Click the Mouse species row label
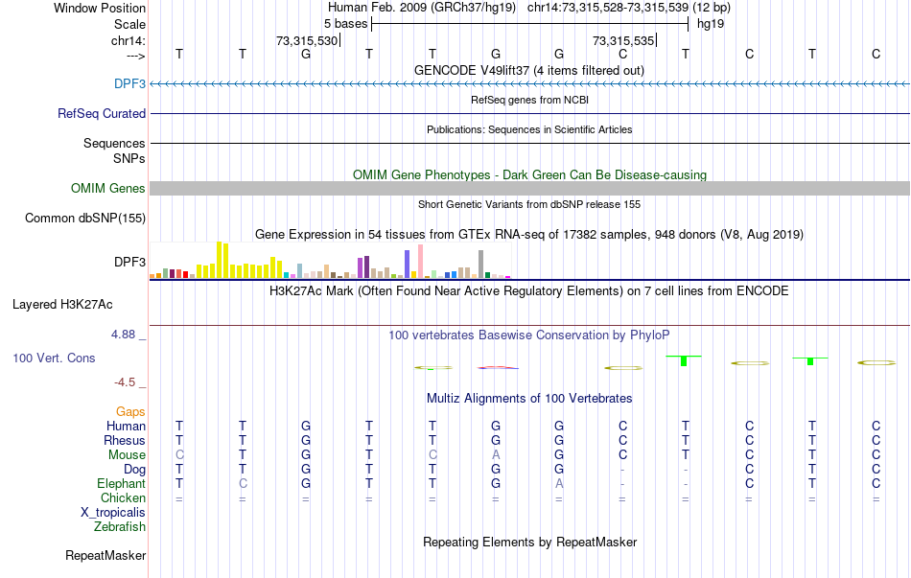911x578 pixels. (x=127, y=455)
